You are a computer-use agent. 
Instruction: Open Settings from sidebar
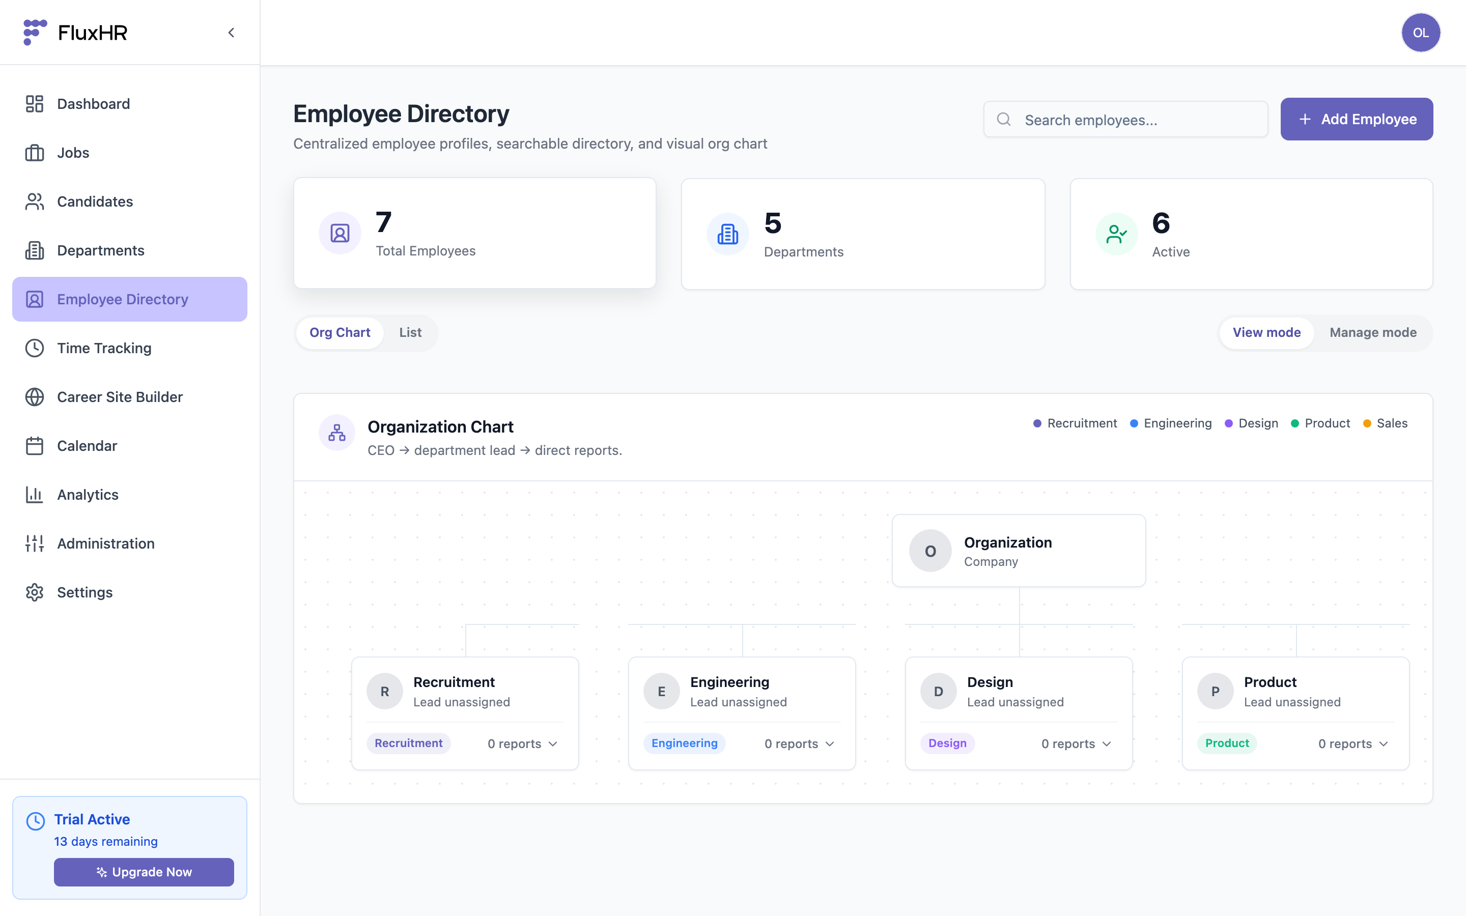[x=130, y=592]
